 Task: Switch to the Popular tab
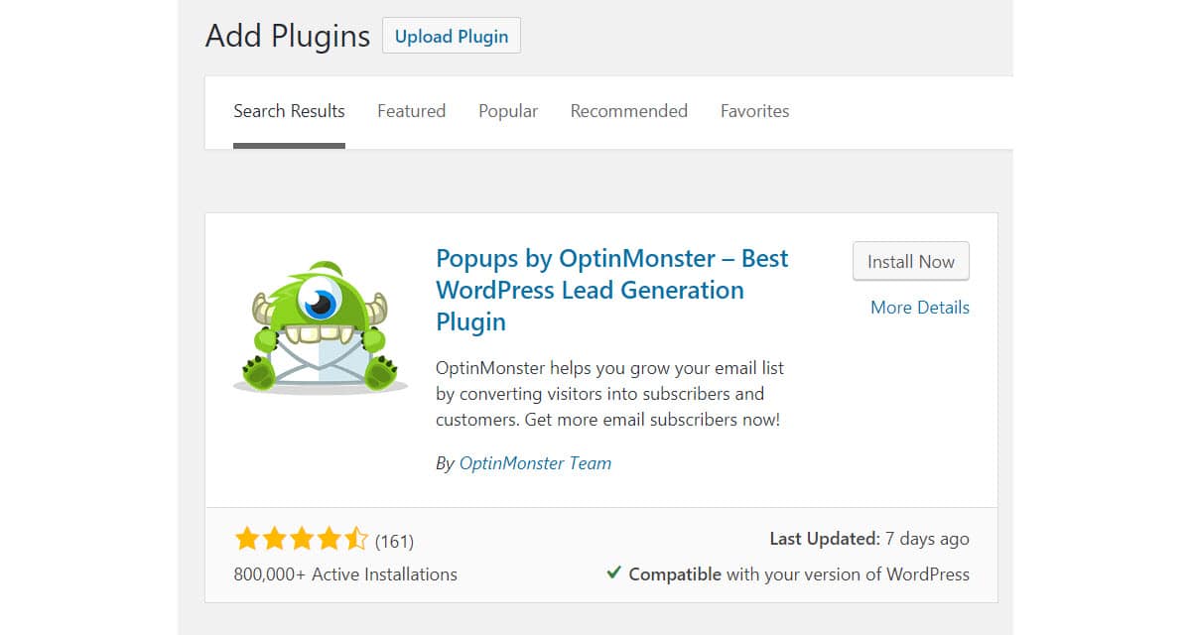tap(508, 111)
